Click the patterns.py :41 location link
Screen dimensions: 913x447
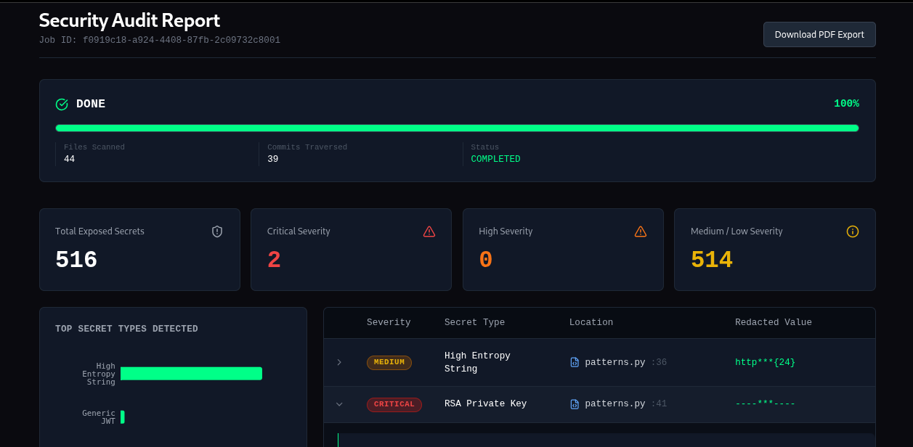(x=625, y=404)
